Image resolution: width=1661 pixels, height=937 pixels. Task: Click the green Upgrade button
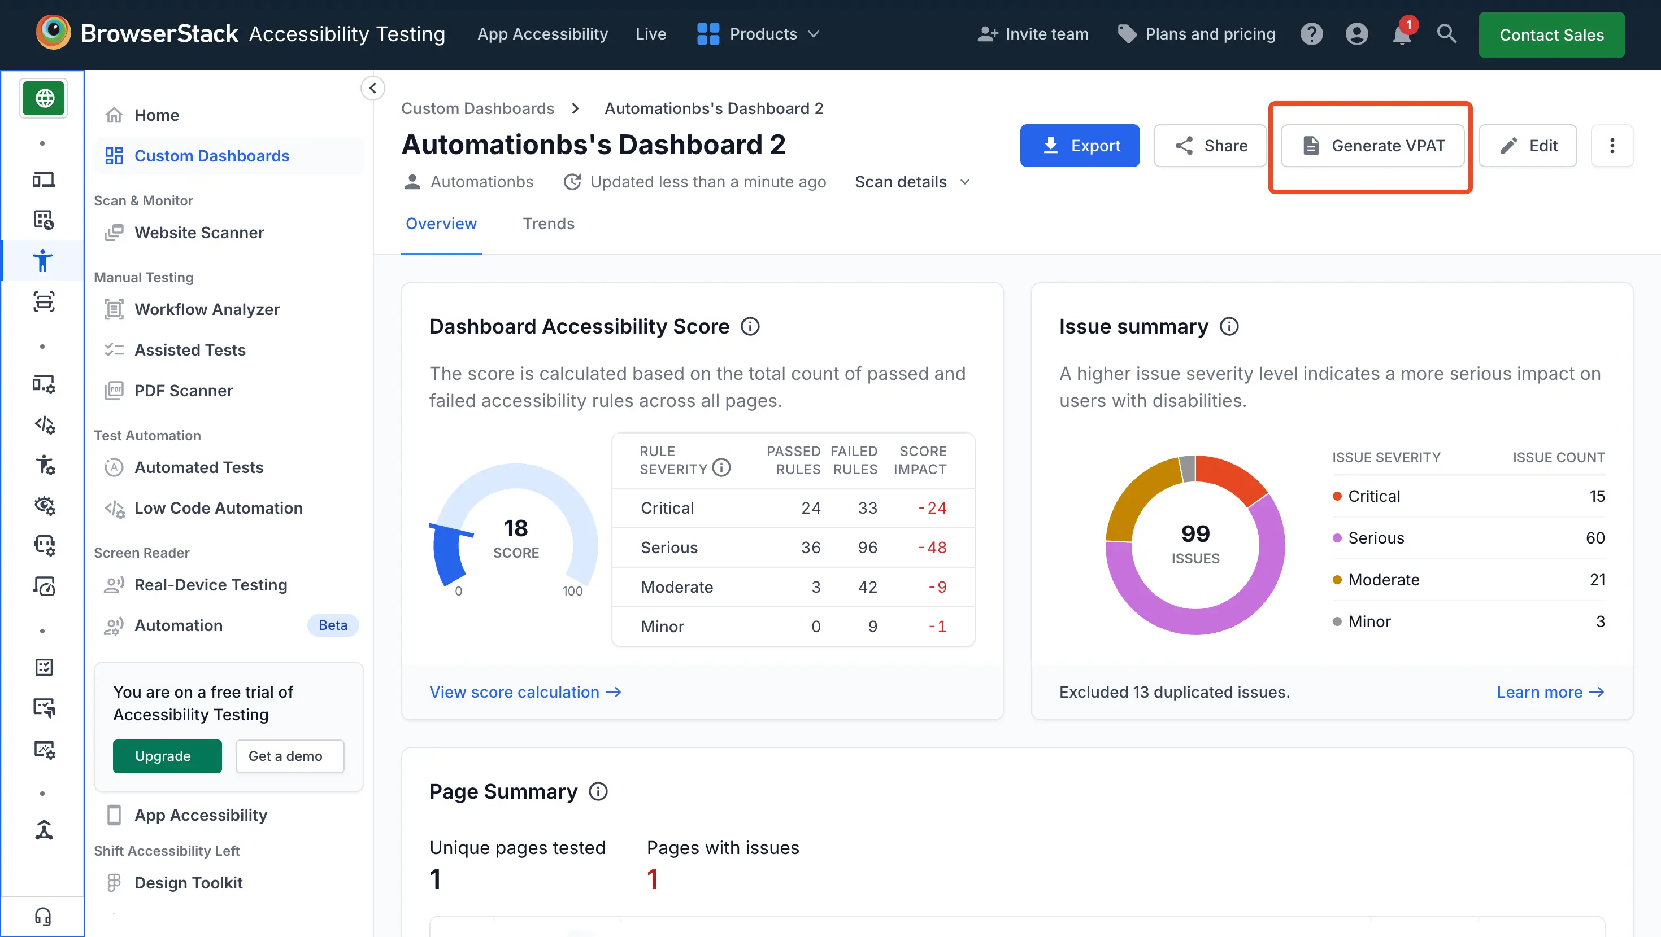(x=167, y=756)
